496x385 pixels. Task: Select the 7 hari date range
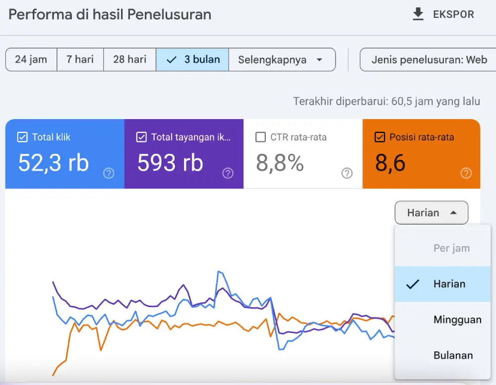(x=80, y=60)
